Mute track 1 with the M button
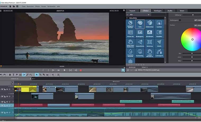 2,89
